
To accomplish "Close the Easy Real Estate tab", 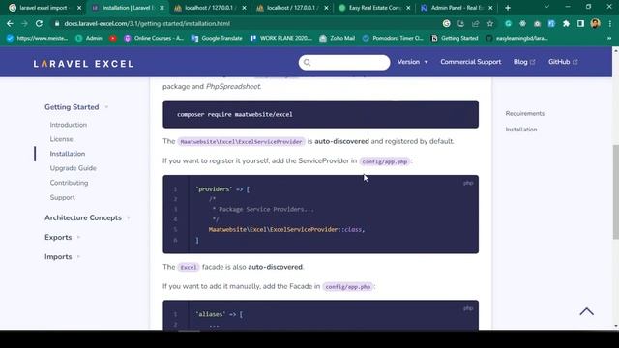I will coord(408,8).
